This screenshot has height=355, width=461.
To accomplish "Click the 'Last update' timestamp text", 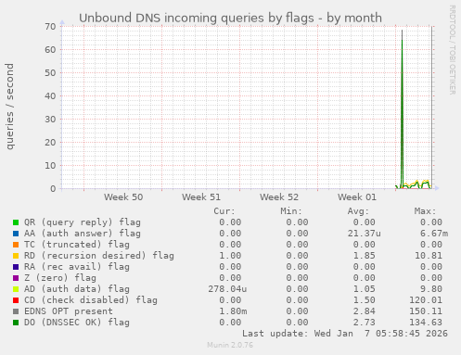I will (x=345, y=334).
